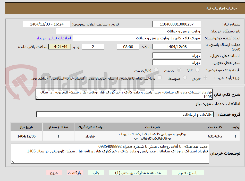Click the remaining time field 14:21:44
245x181 pixels.
(60, 47)
